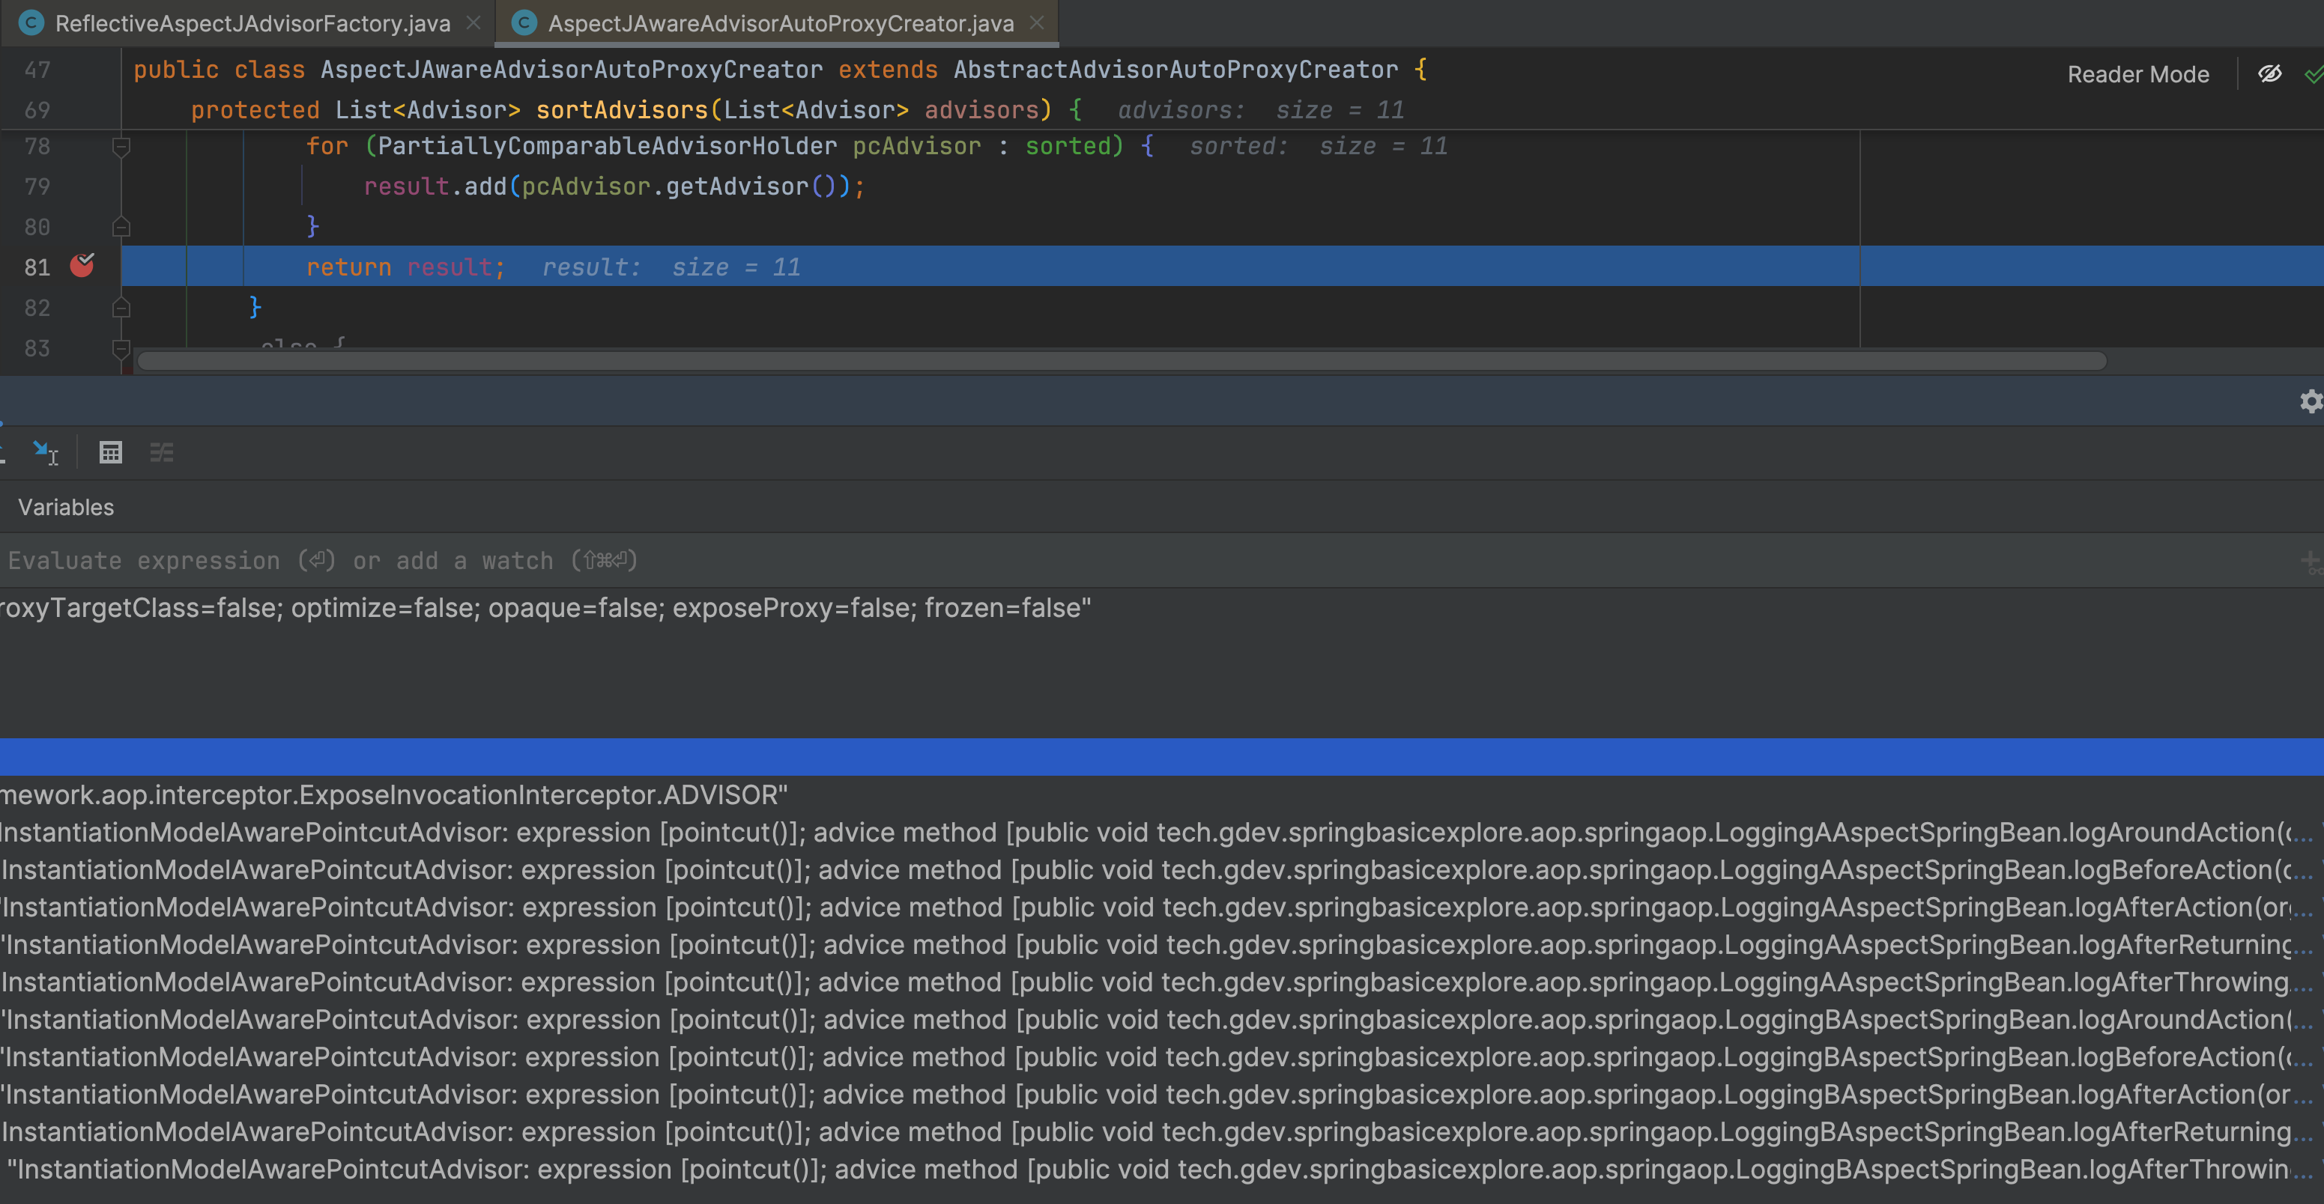2324x1204 pixels.
Task: Click the class icon on ReflectiveAspectJAdvisorFactory tab
Action: click(x=31, y=23)
